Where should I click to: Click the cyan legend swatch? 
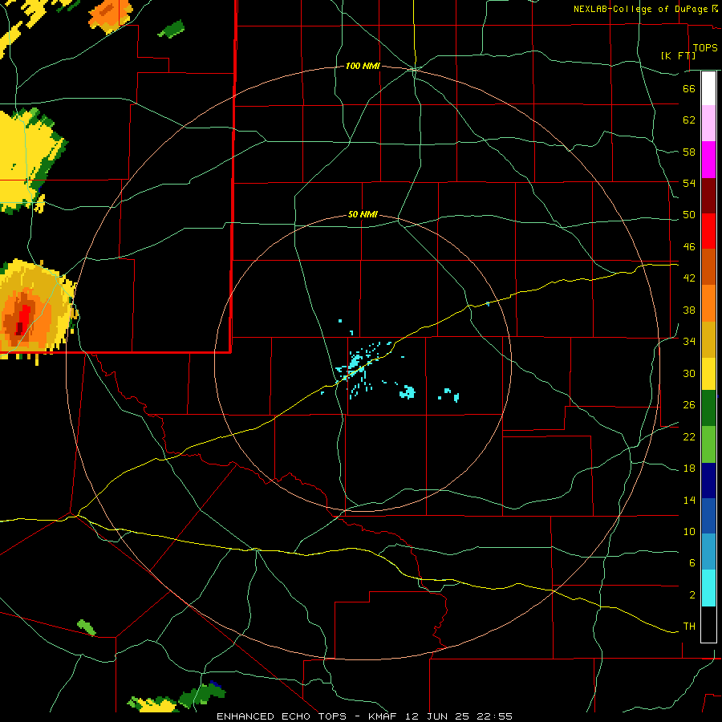[x=708, y=588]
